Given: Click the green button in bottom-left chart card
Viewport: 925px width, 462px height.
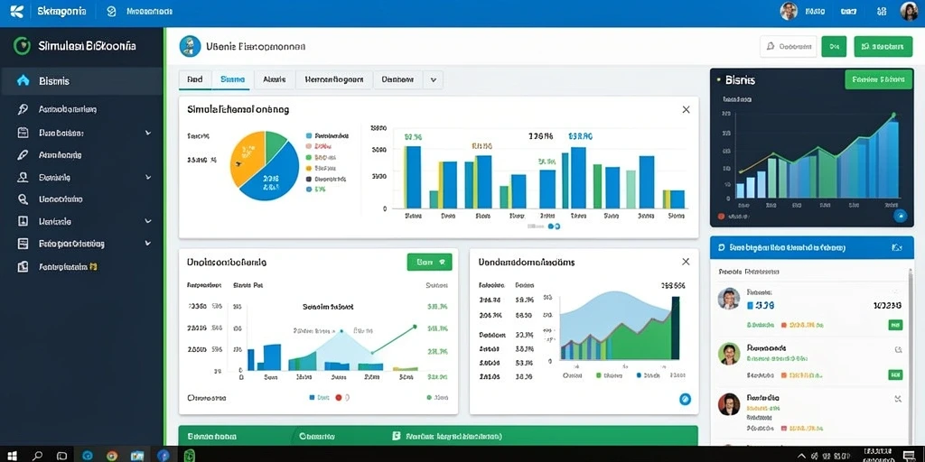Looking at the screenshot, I should coord(429,263).
